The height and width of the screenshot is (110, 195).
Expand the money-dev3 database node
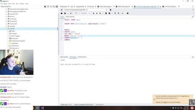pos(6,24)
